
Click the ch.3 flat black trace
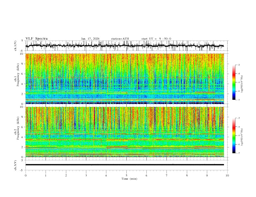124,165
